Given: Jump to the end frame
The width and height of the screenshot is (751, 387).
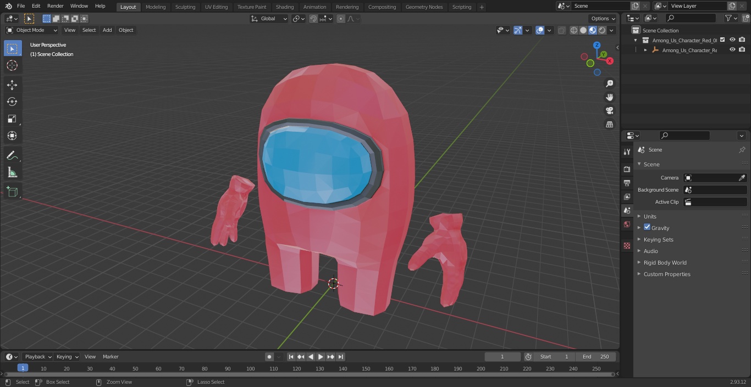Looking at the screenshot, I should click(340, 357).
